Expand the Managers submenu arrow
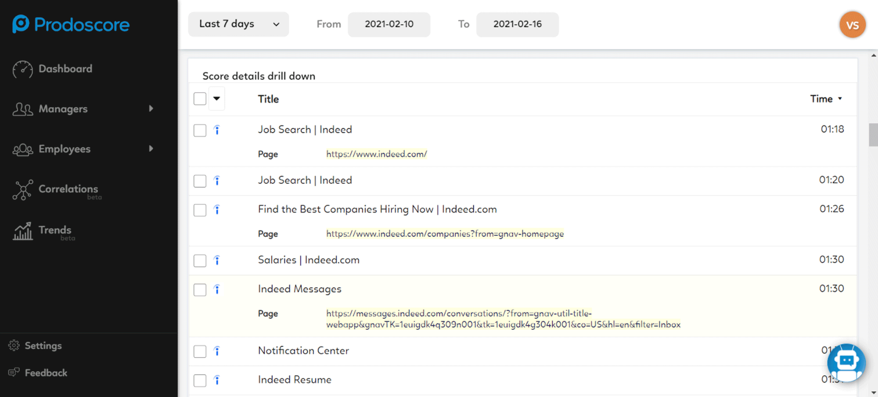The image size is (878, 397). coord(151,108)
